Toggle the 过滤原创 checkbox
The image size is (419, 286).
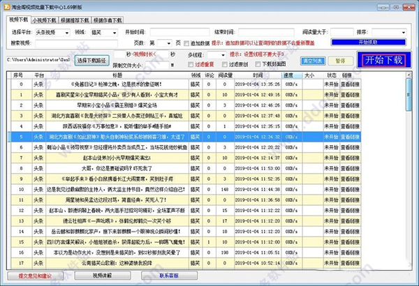pos(225,64)
